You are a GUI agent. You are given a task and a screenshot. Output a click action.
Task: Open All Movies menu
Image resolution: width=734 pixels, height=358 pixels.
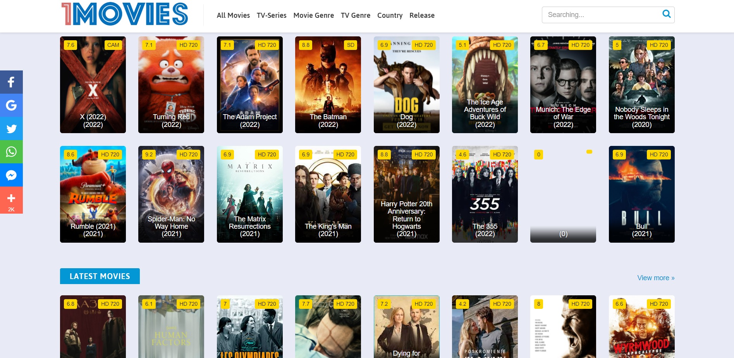(233, 15)
